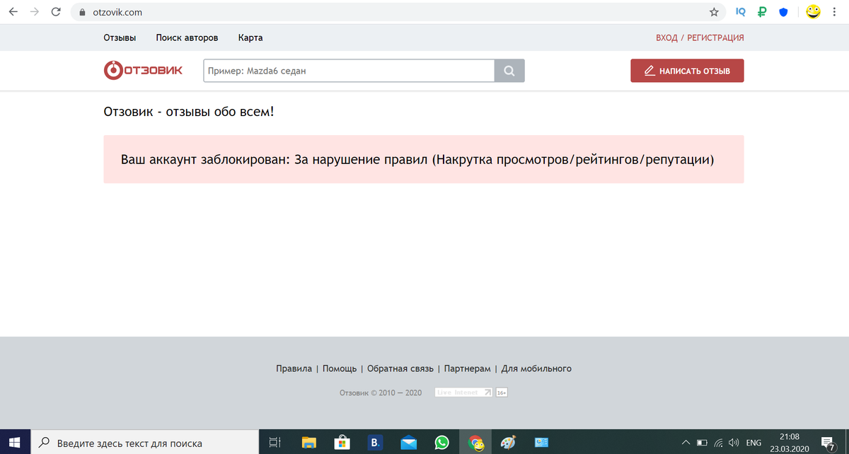Focus the search field with Mazda6 example
849x454 pixels.
coord(349,71)
